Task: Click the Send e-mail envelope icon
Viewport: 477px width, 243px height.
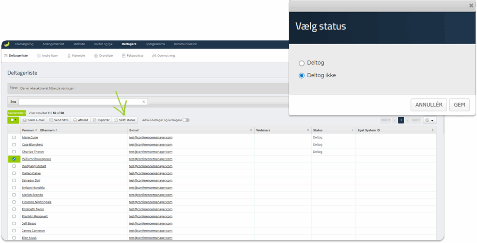Action: (25, 120)
